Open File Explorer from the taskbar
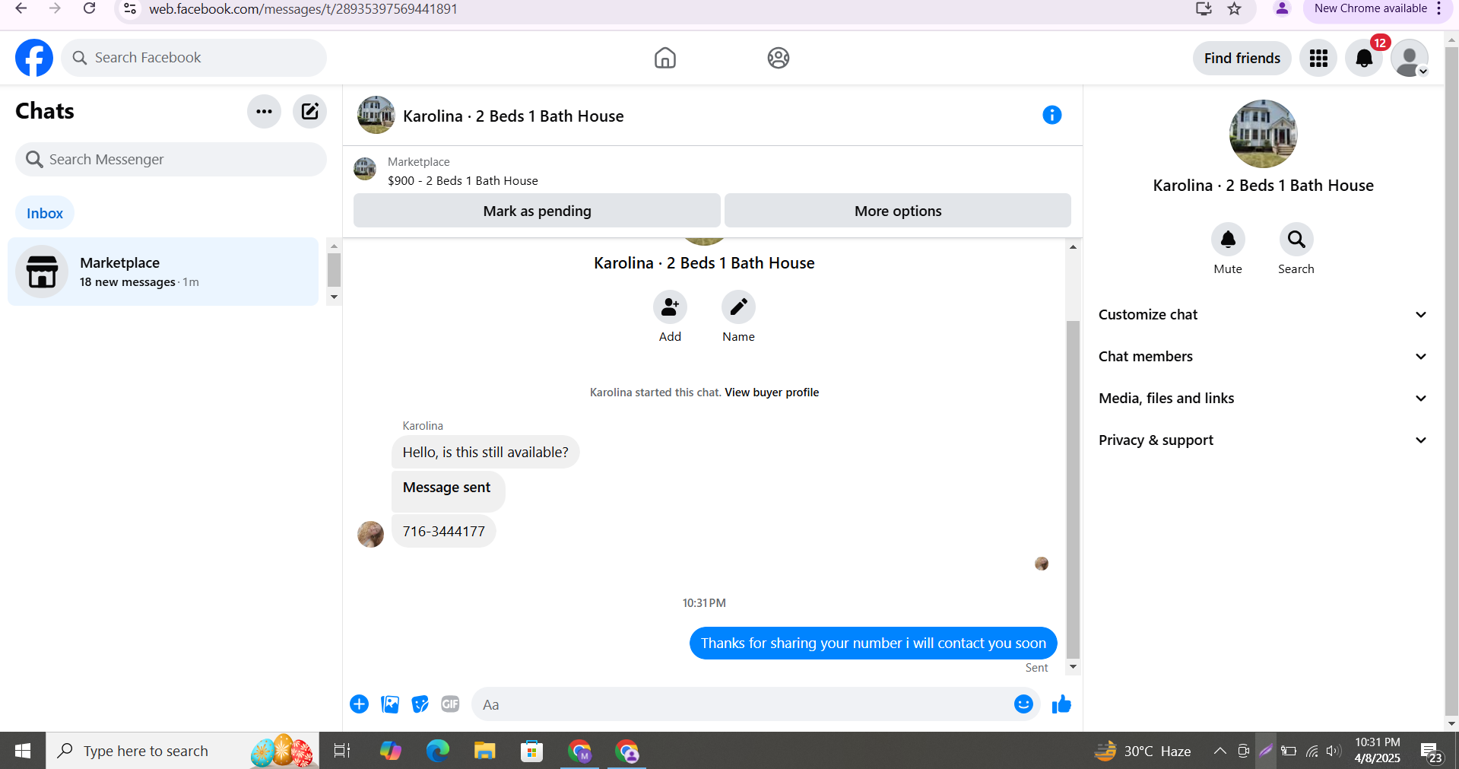The image size is (1459, 769). 484,751
